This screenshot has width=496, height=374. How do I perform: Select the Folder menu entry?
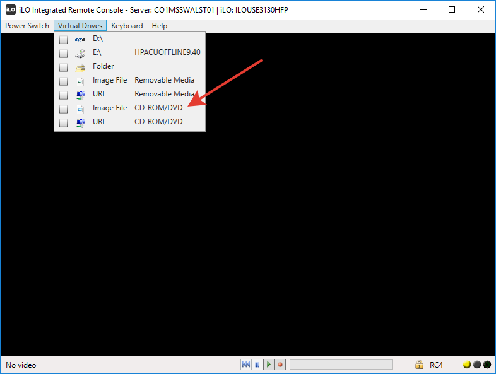click(x=130, y=66)
